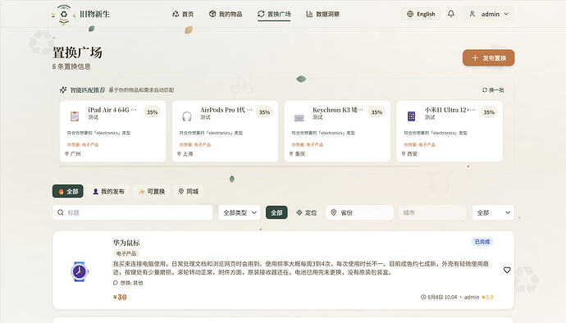
Task: Favorite 华为鼠标 with heart icon
Action: [x=507, y=270]
